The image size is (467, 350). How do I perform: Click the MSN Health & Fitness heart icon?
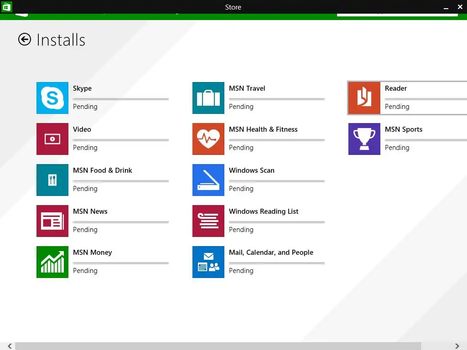tap(208, 139)
